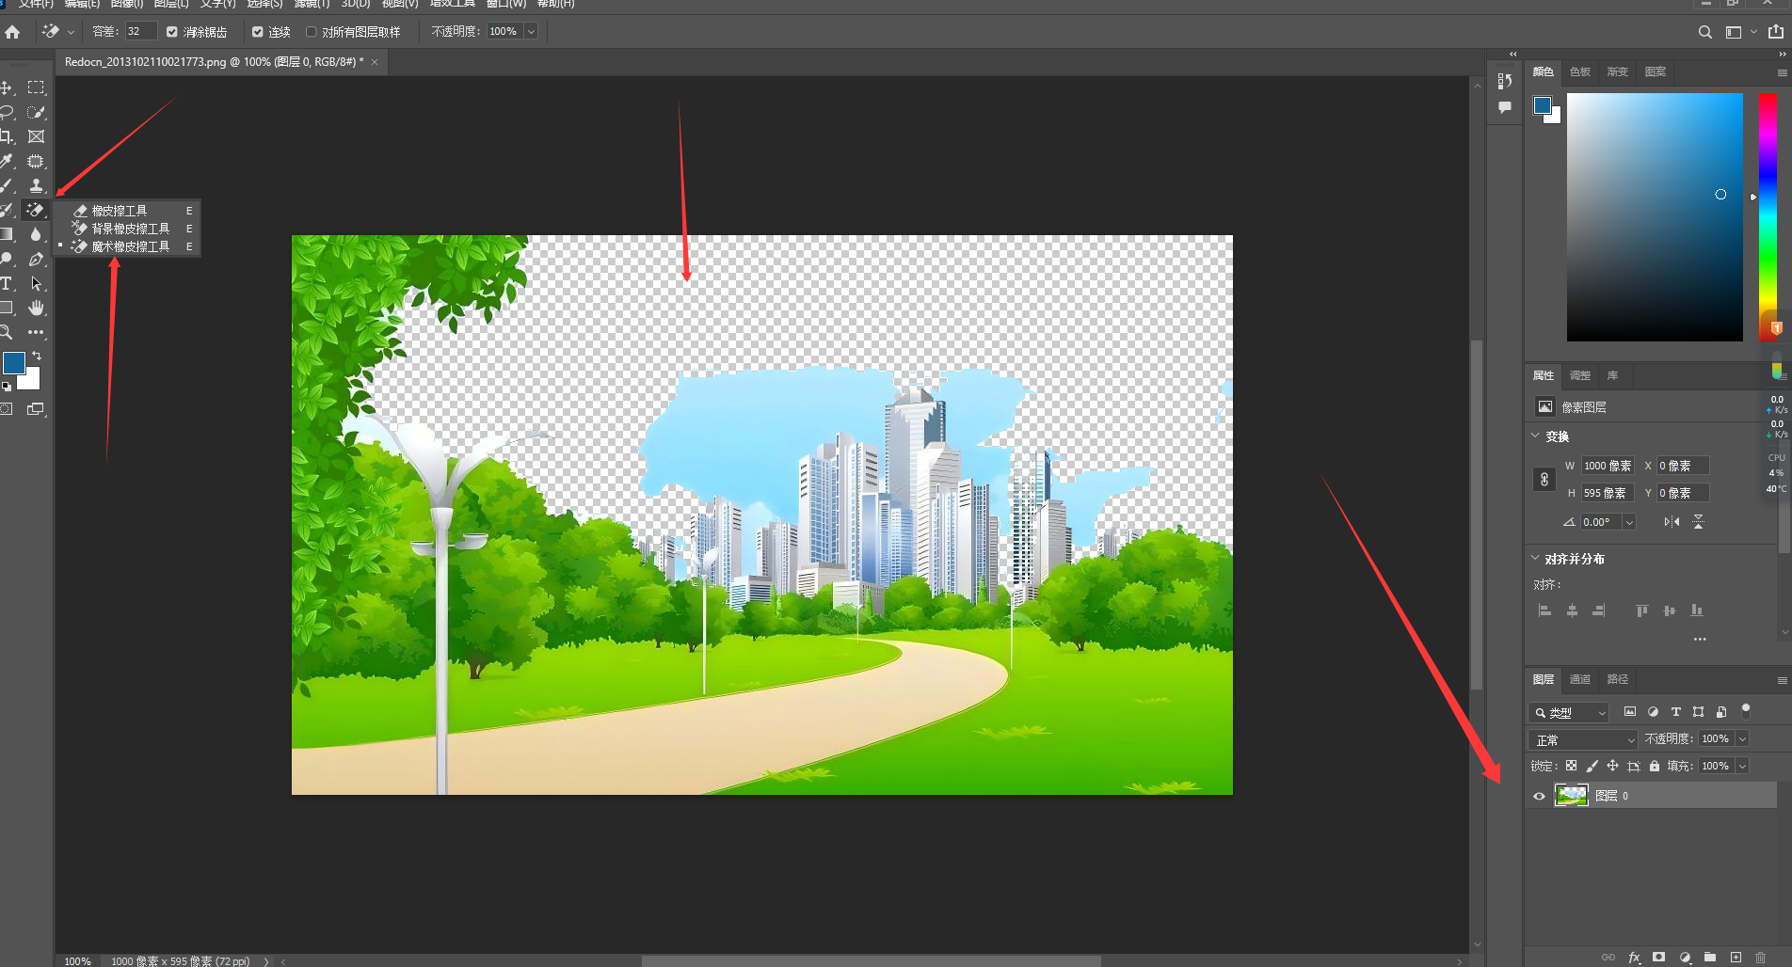Collapse the 变换 section

[1535, 436]
